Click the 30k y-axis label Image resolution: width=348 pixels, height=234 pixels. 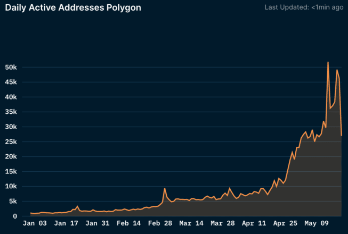11,127
